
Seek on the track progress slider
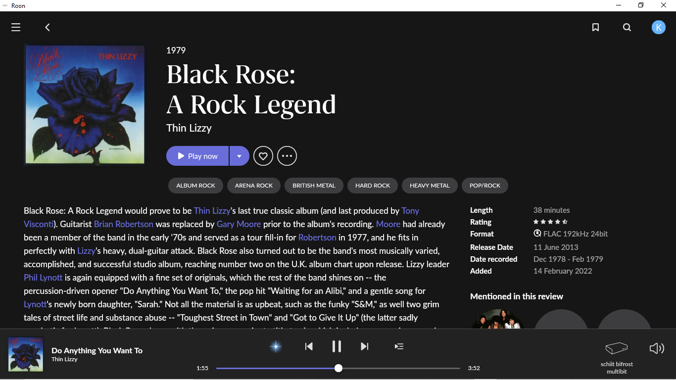(x=338, y=368)
